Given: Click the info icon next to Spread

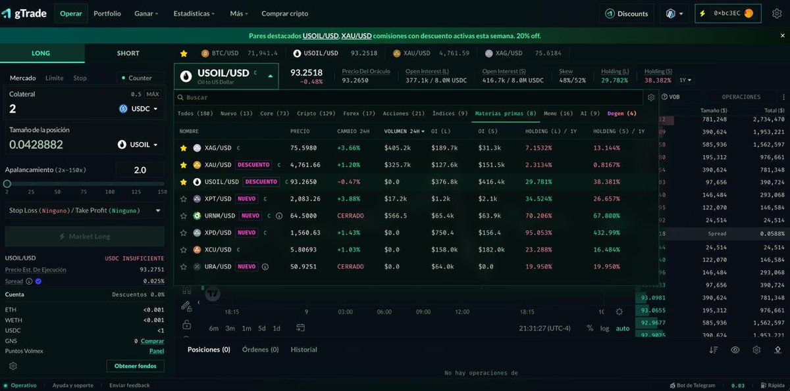Looking at the screenshot, I should (29, 281).
